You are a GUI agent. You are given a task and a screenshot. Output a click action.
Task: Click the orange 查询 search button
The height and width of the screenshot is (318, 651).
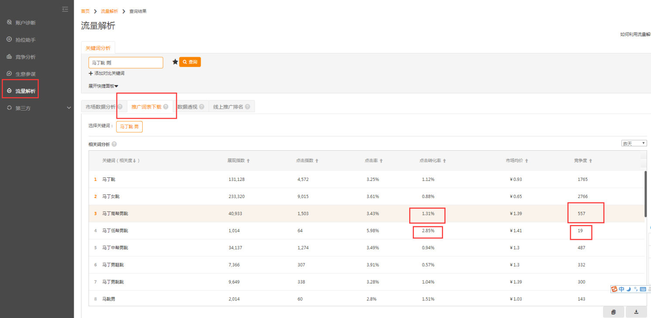coord(190,62)
